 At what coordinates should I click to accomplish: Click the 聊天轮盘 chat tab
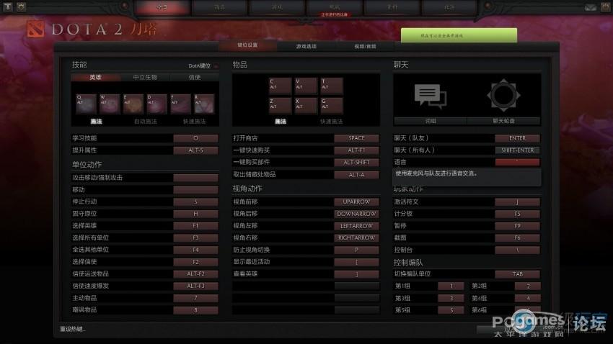click(503, 121)
